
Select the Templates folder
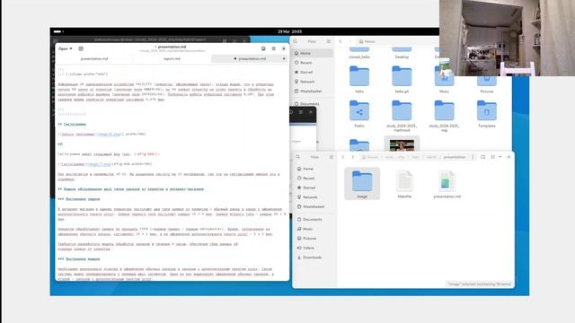pyautogui.click(x=487, y=114)
